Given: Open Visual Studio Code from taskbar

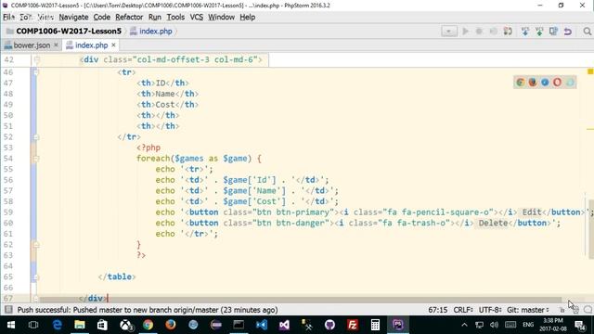Looking at the screenshot, I should pos(262,325).
